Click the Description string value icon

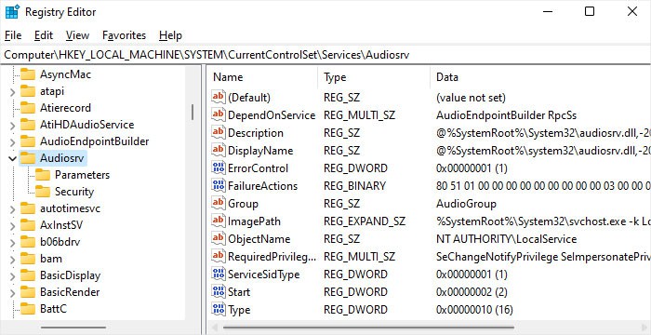[219, 132]
